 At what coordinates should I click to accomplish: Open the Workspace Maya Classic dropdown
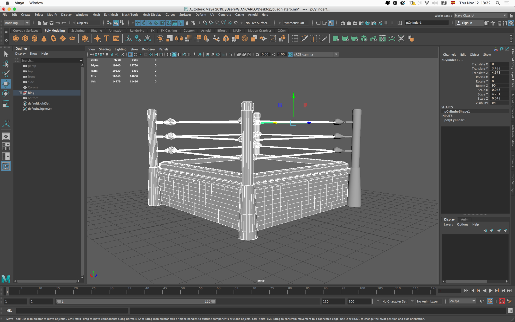(x=480, y=16)
